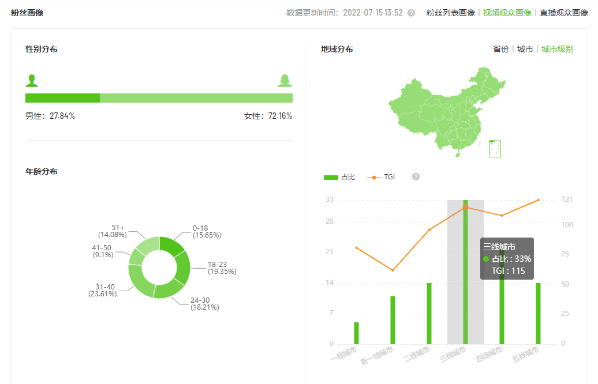Click the 41-50 (9.1%) label

[x=102, y=251]
